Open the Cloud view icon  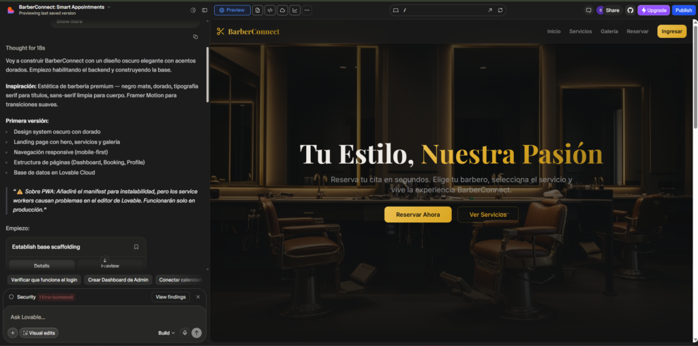click(x=282, y=10)
